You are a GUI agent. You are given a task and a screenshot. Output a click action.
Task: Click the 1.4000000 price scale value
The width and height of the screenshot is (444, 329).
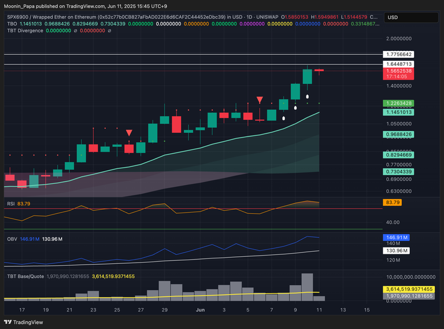399,86
